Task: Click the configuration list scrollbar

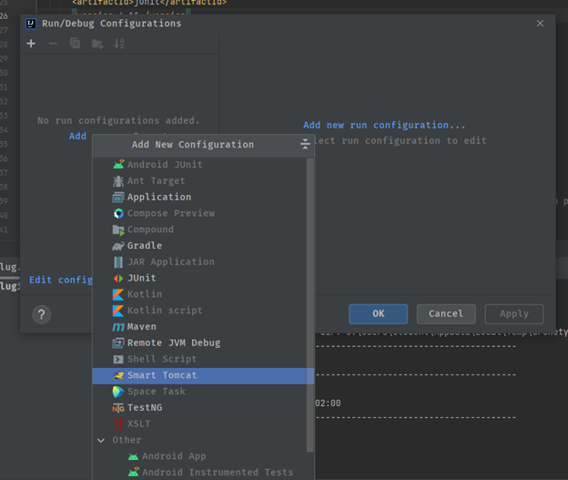Action: 309,304
